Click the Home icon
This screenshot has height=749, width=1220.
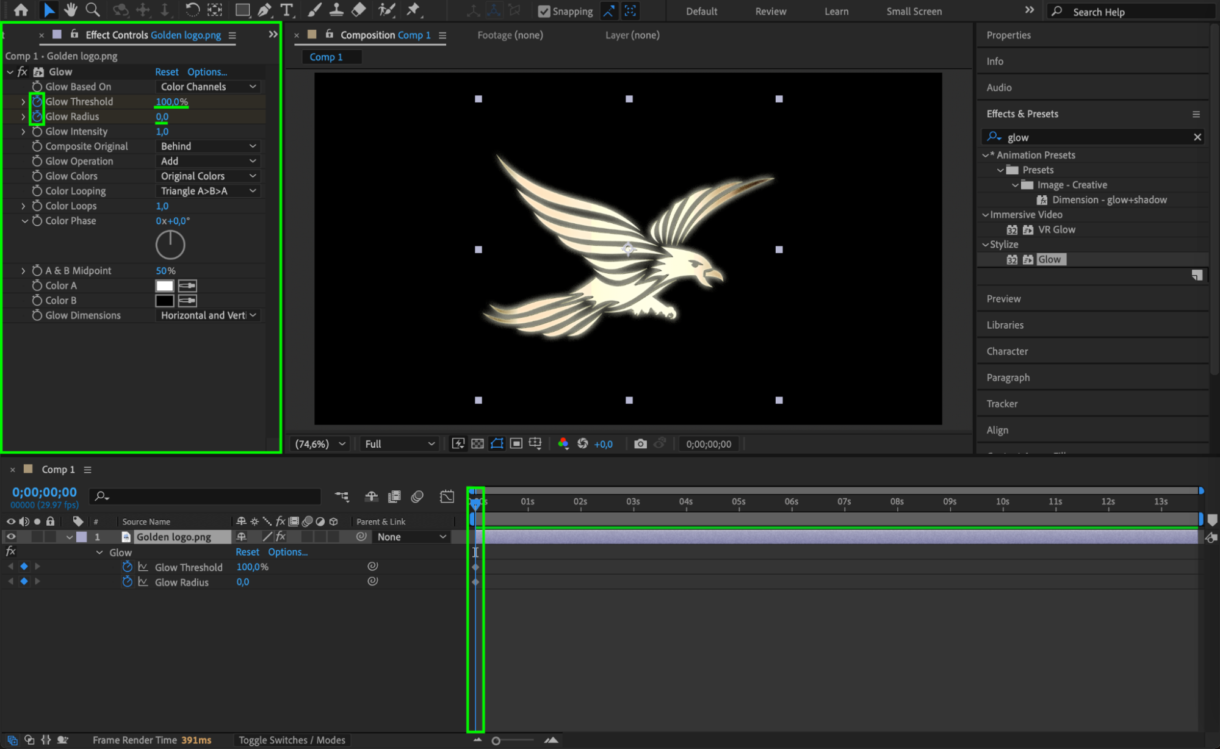pyautogui.click(x=21, y=10)
